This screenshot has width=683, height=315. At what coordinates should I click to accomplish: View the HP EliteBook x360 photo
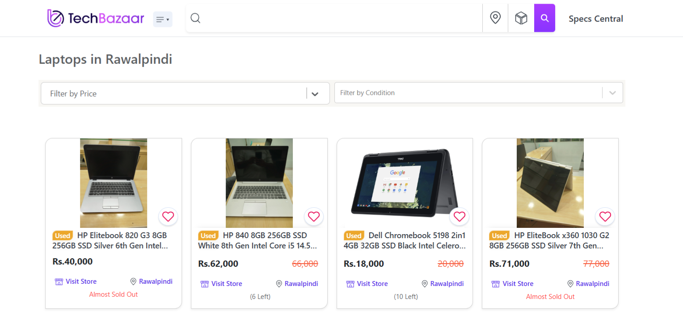[550, 183]
